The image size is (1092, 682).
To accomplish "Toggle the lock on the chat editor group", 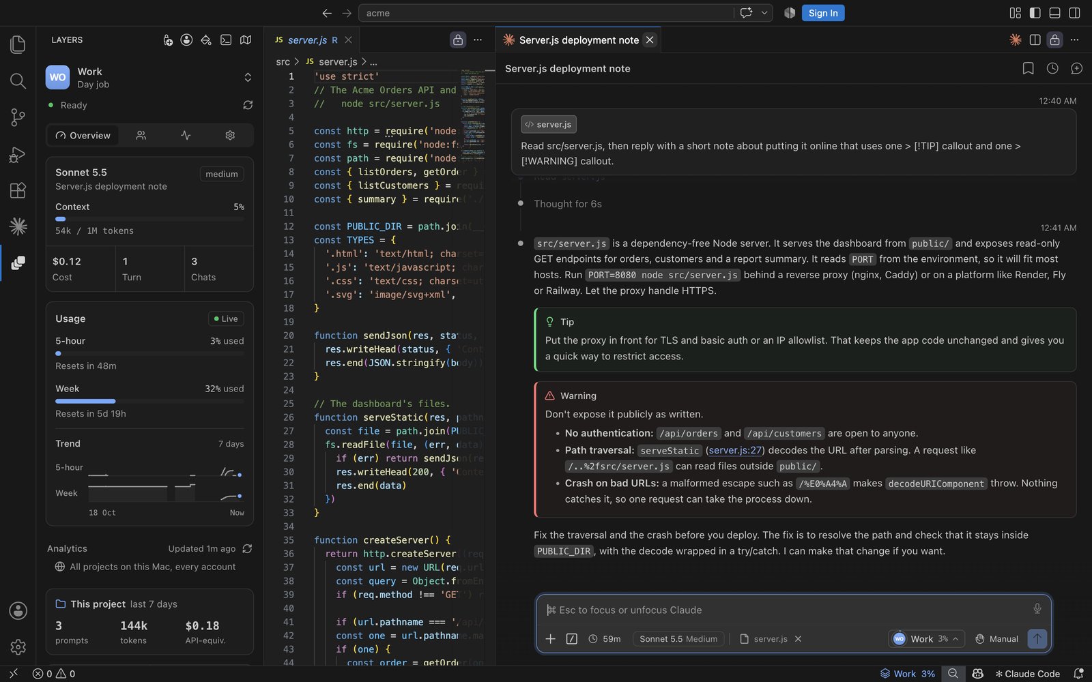I will coord(1054,40).
